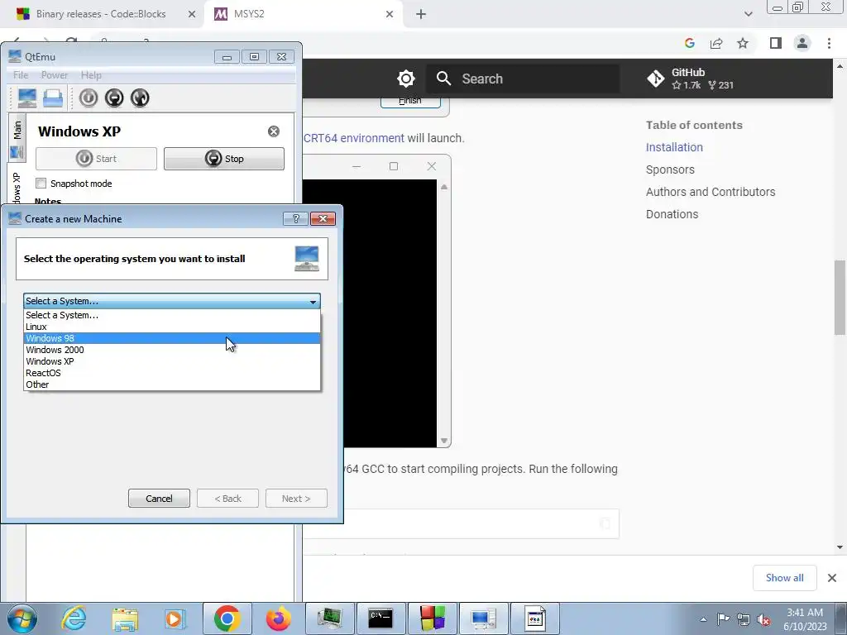Image resolution: width=847 pixels, height=635 pixels.
Task: Toggle the MSYS2 site color theme icon
Action: click(405, 79)
